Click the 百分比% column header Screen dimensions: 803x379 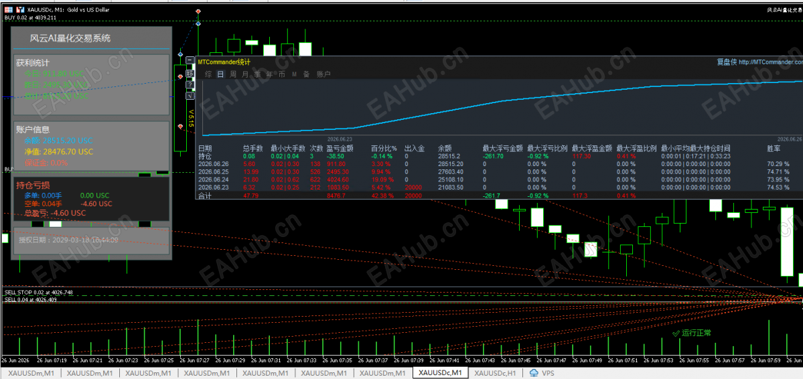tap(384, 149)
